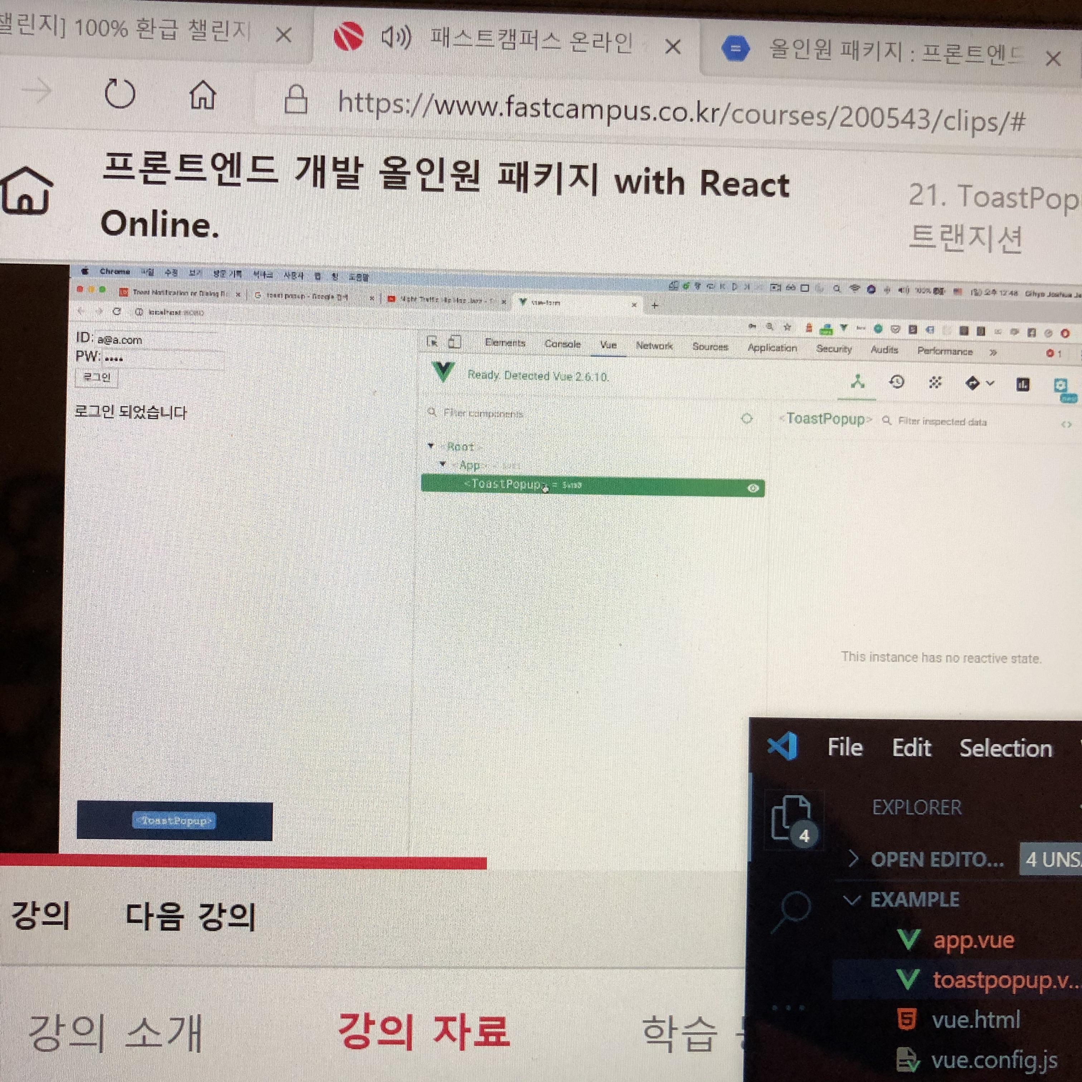
Task: Click the element inspector icon in DevTools
Action: 432,341
